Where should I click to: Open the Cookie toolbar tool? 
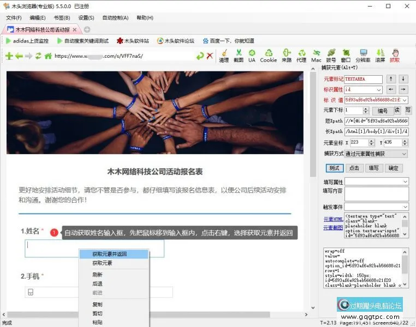pyautogui.click(x=269, y=56)
